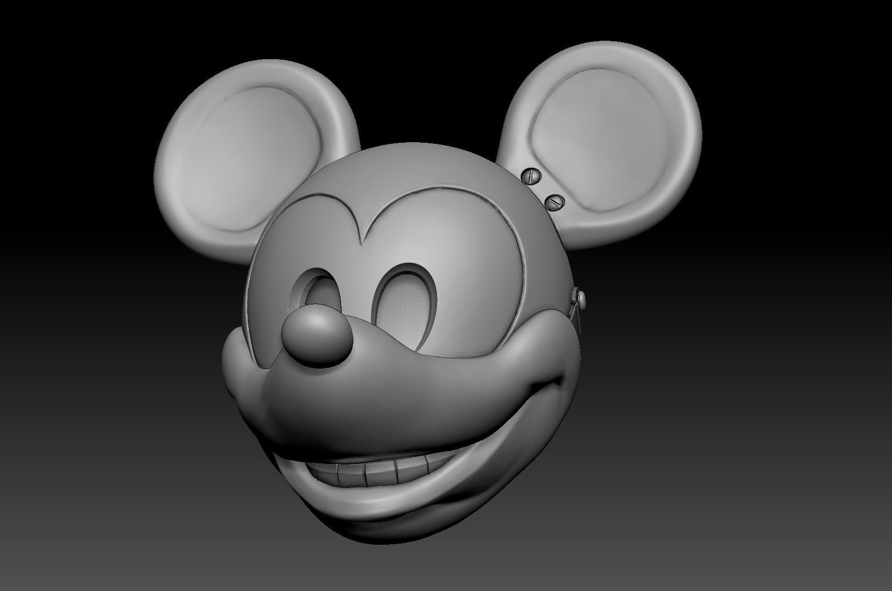Select the upper screw near the right ear
This screenshot has height=591, width=892.
[532, 177]
